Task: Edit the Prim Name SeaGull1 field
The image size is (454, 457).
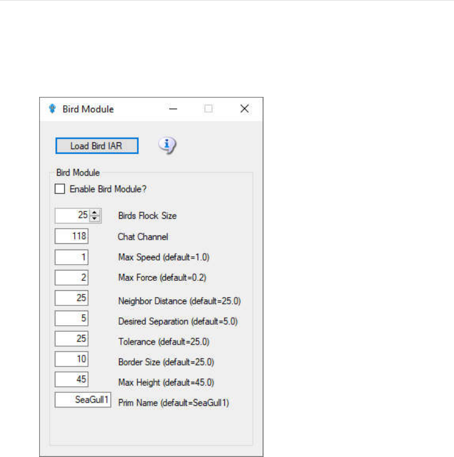Action: pyautogui.click(x=83, y=400)
